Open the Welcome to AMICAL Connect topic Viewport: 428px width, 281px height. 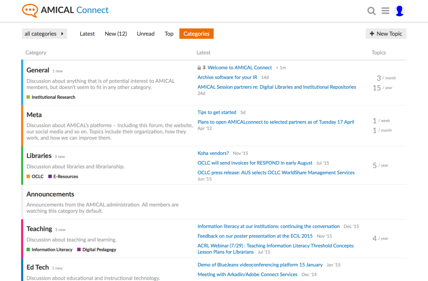pos(240,67)
